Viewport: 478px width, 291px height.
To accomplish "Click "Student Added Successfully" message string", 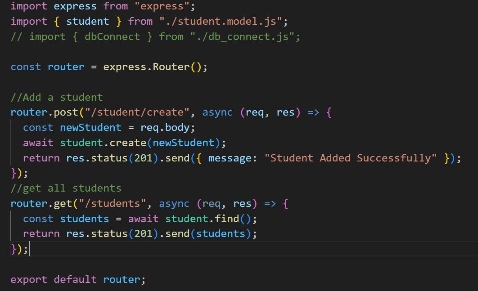I will pos(350,158).
